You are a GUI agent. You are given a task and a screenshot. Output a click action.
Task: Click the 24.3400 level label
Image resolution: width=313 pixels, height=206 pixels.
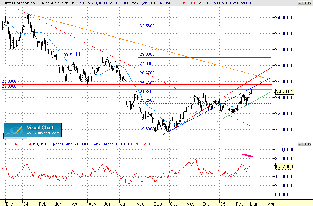[147, 92]
